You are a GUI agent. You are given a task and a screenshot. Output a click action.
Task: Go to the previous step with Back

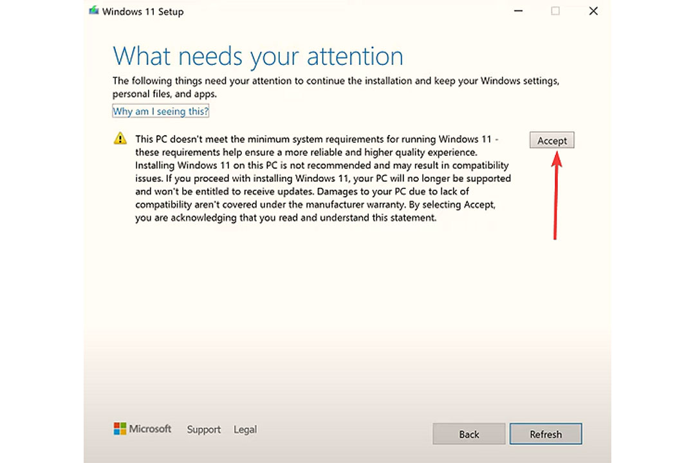pos(469,434)
